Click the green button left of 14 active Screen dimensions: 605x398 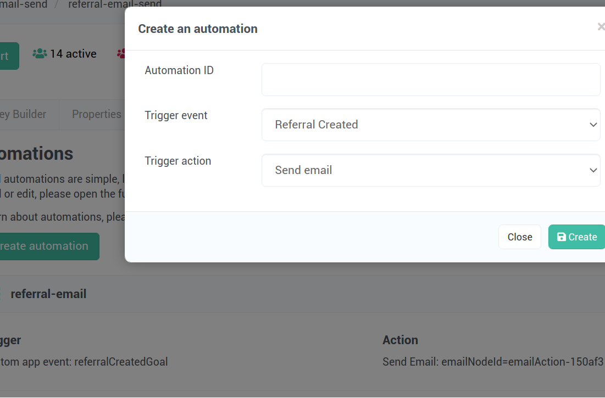click(x=9, y=56)
